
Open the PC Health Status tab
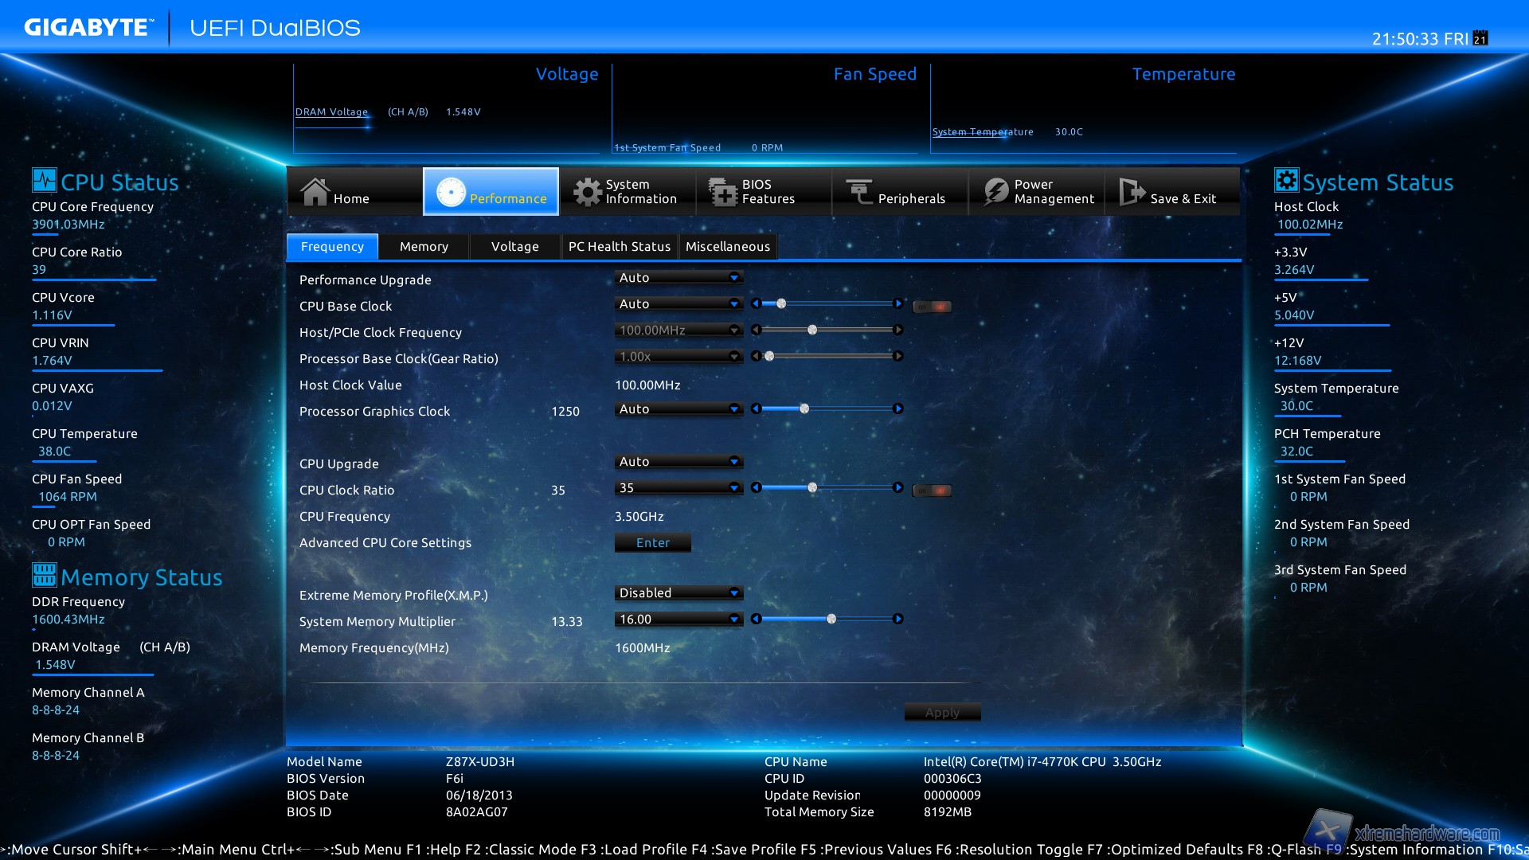(619, 247)
